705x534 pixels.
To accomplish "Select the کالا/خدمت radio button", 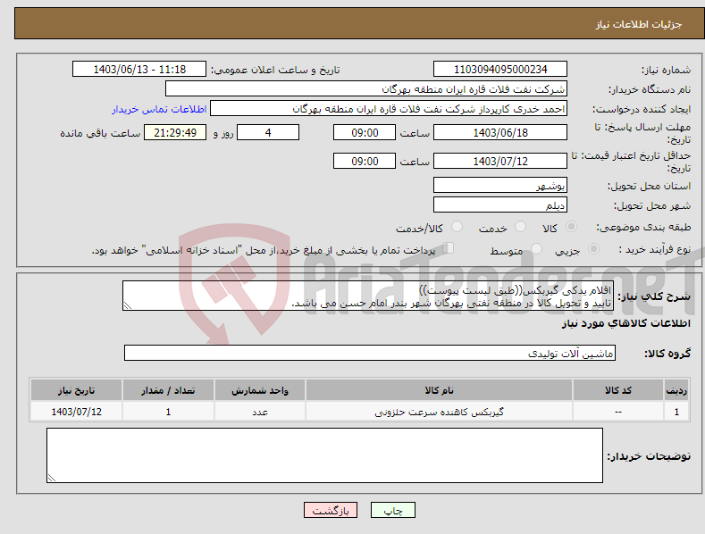I will point(457,227).
